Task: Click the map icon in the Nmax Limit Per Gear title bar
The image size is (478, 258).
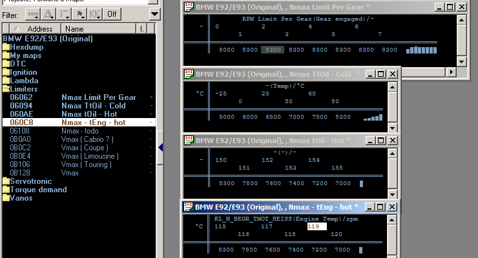Action: 189,7
